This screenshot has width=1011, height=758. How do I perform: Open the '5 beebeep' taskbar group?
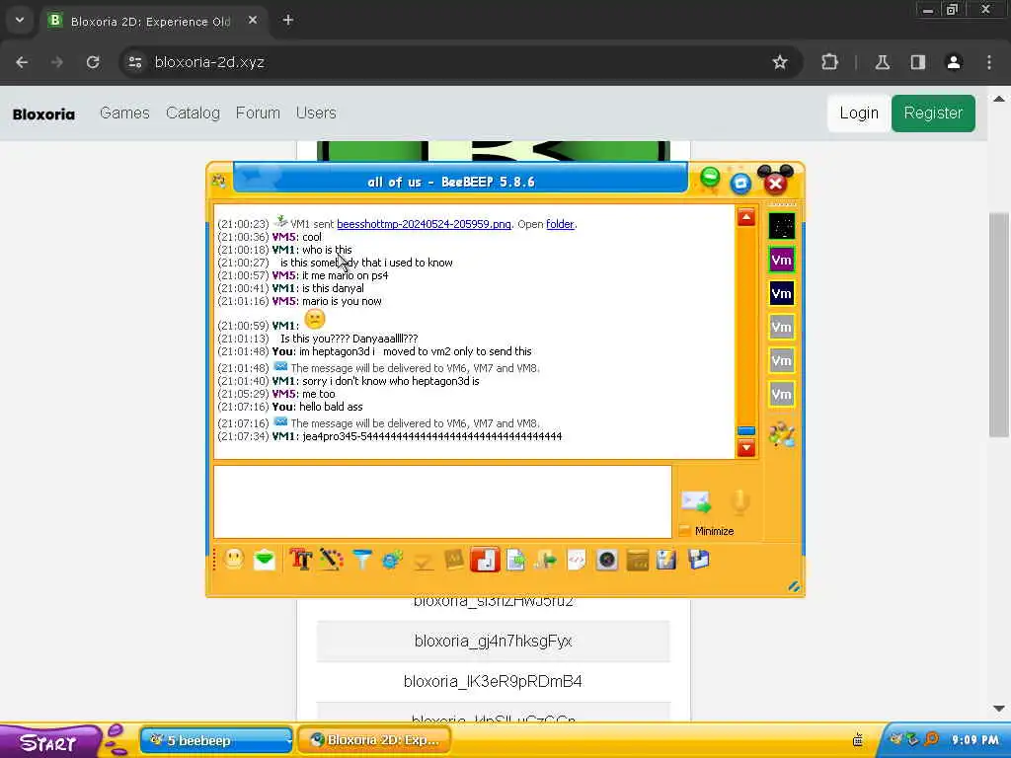(x=216, y=740)
